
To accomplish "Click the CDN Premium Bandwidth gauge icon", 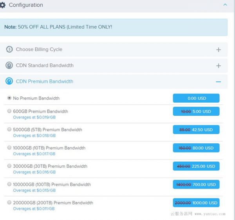I will pos(9,81).
